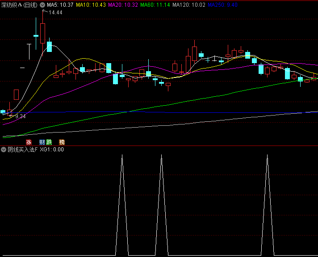This screenshot has width=318, height=257.
Task: Click the 阴线买入法F indicator name
Action: coord(22,150)
